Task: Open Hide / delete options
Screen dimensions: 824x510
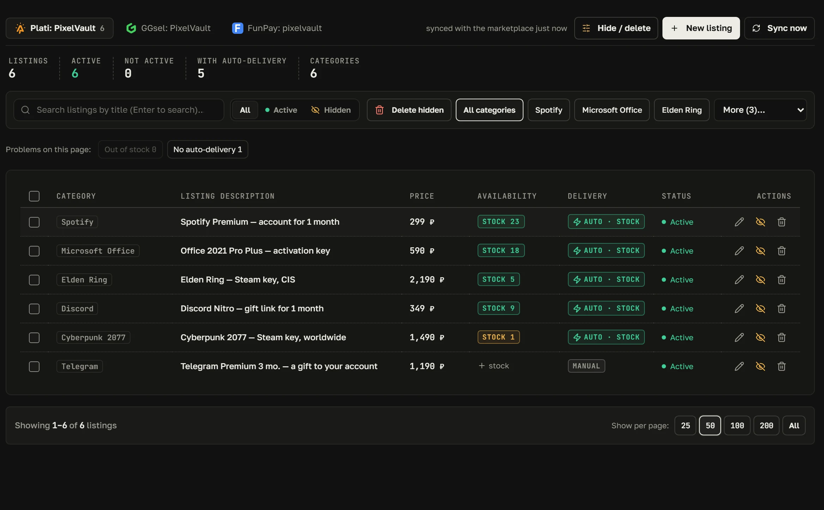Action: [x=616, y=28]
